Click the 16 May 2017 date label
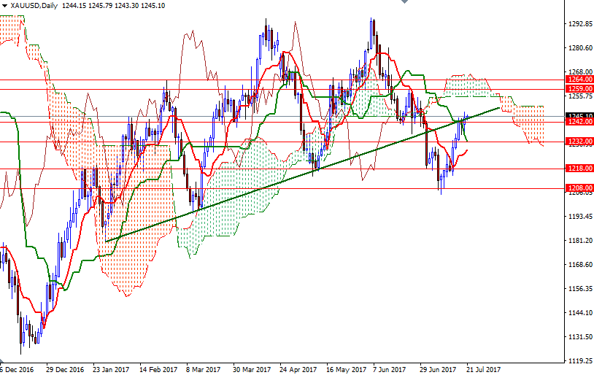The image size is (594, 375). 346,370
